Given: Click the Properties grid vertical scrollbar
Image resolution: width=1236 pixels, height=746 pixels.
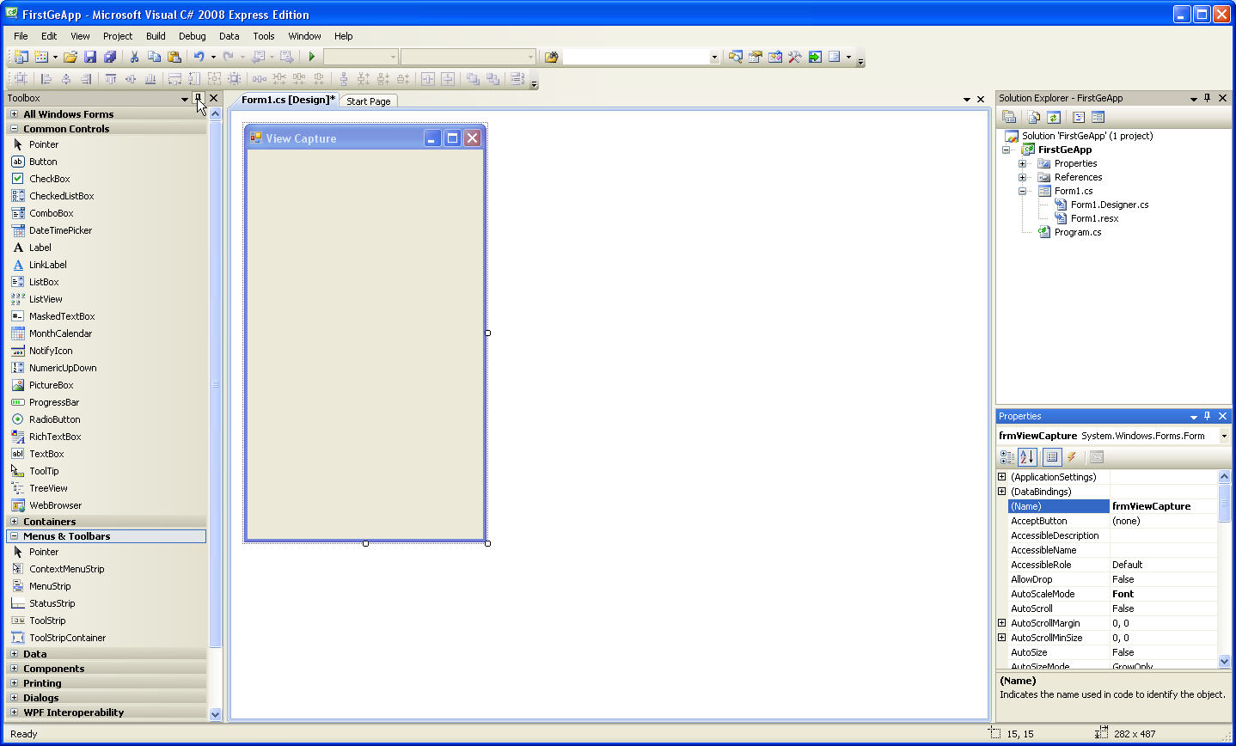Looking at the screenshot, I should 1225,569.
